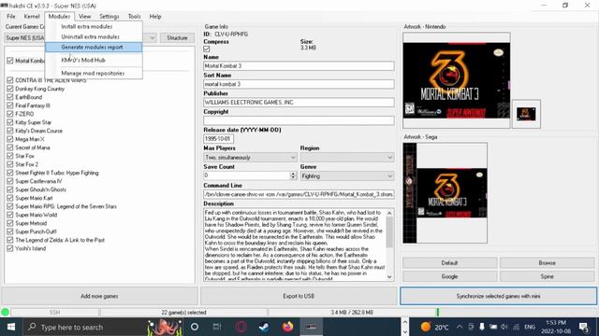Open Cortana circle icon in taskbar
This screenshot has width=599, height=336.
coord(195,327)
